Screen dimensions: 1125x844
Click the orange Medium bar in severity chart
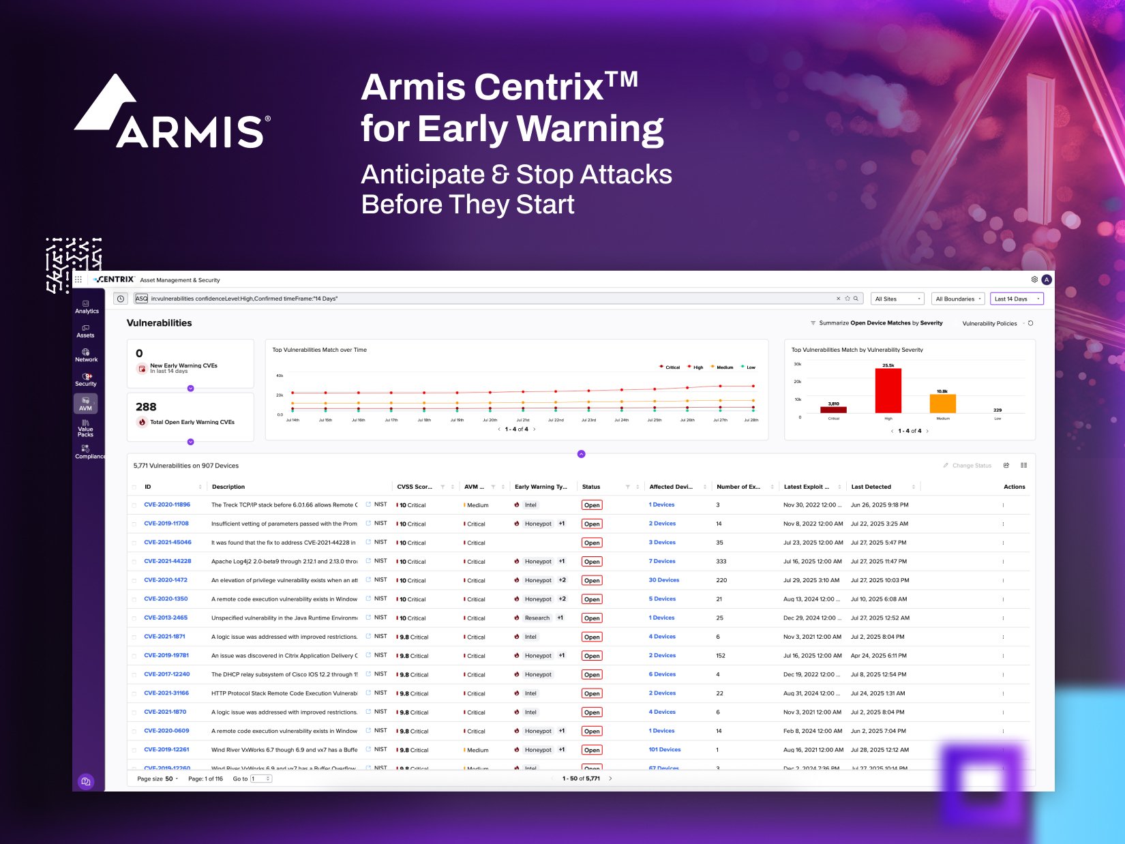pyautogui.click(x=943, y=404)
